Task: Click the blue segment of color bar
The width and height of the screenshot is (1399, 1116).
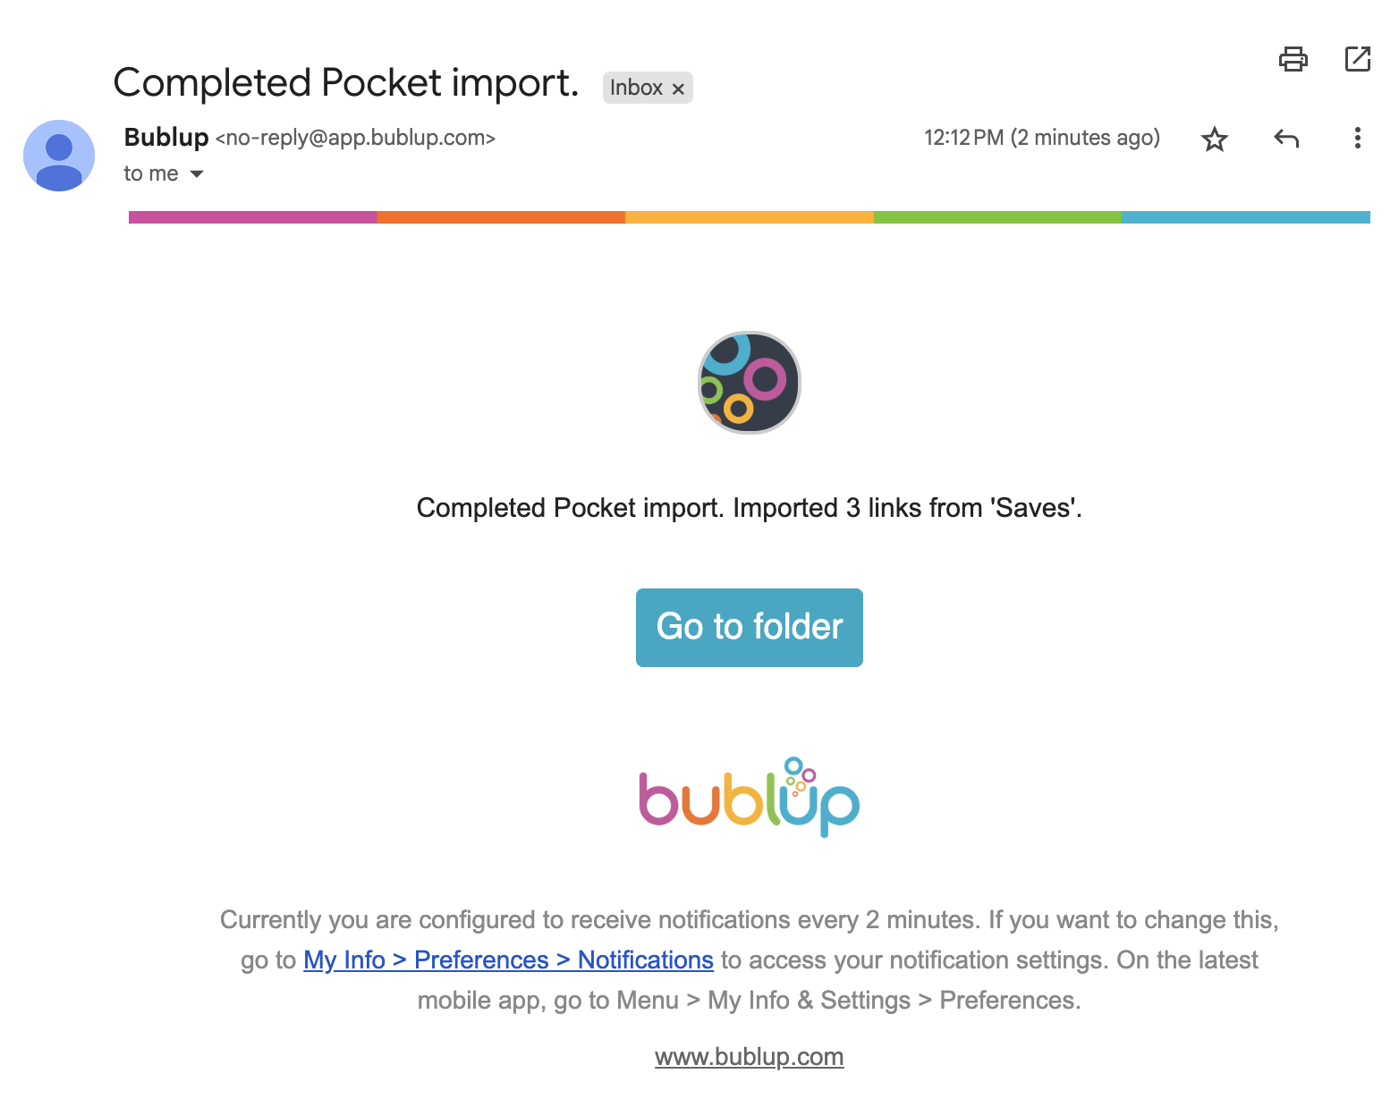Action: pyautogui.click(x=1246, y=217)
